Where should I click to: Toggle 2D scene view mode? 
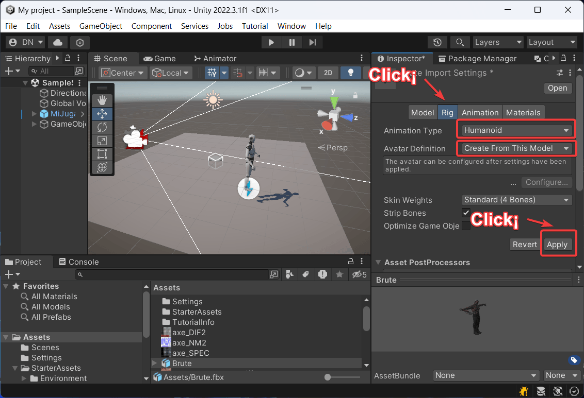click(328, 73)
